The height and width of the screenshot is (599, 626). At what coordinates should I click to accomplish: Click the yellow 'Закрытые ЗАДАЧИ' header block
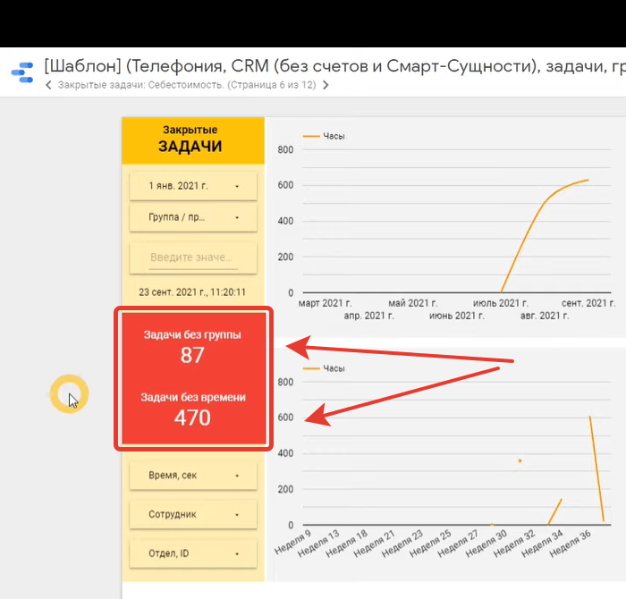tap(192, 139)
